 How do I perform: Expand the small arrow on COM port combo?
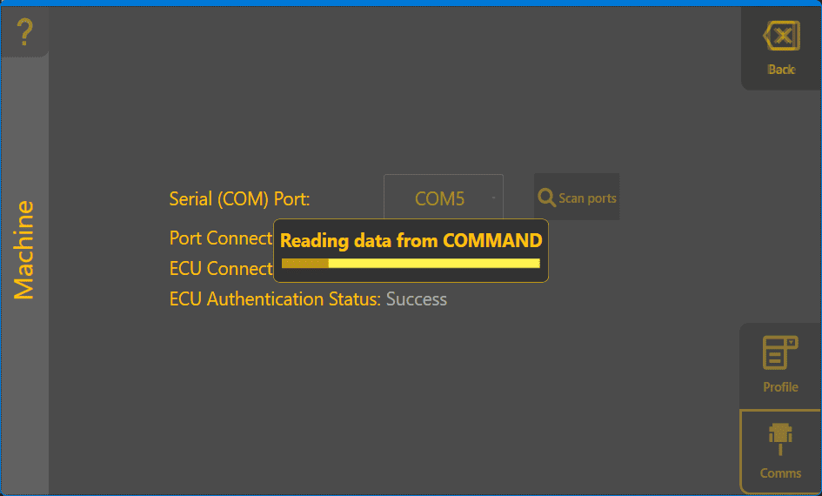[x=493, y=198]
